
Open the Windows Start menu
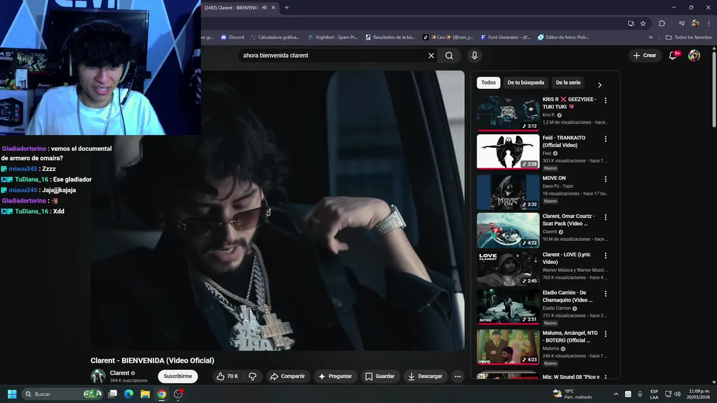[12, 394]
